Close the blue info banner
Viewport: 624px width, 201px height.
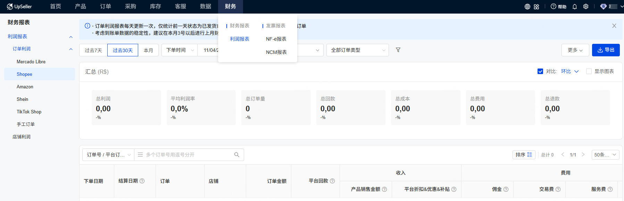coord(614,26)
